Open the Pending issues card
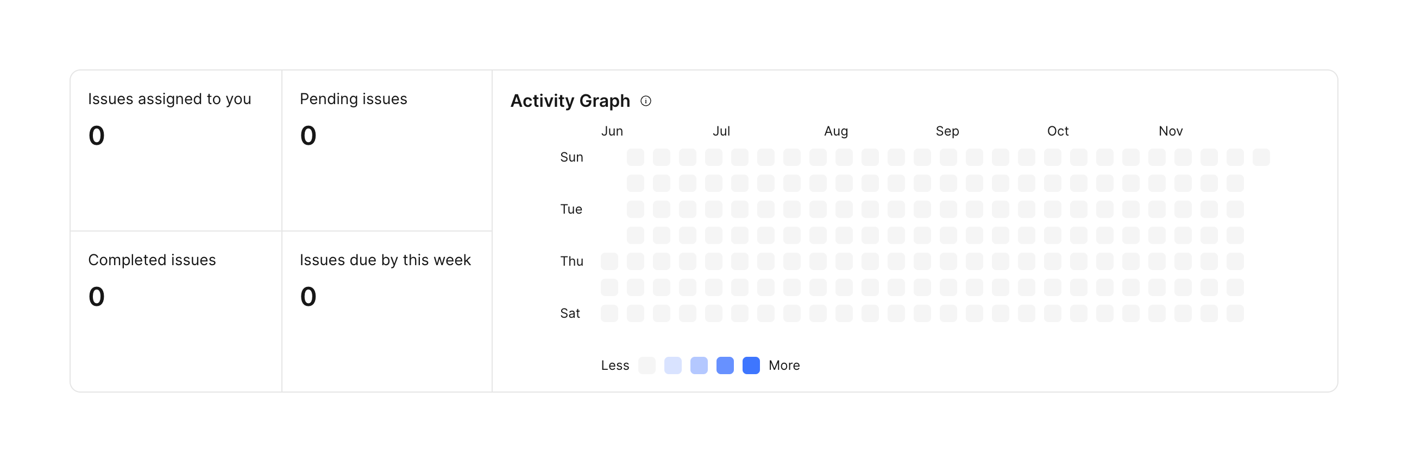The height and width of the screenshot is (462, 1408). pos(386,150)
